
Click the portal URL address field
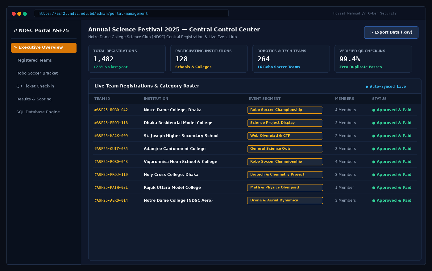[131, 14]
